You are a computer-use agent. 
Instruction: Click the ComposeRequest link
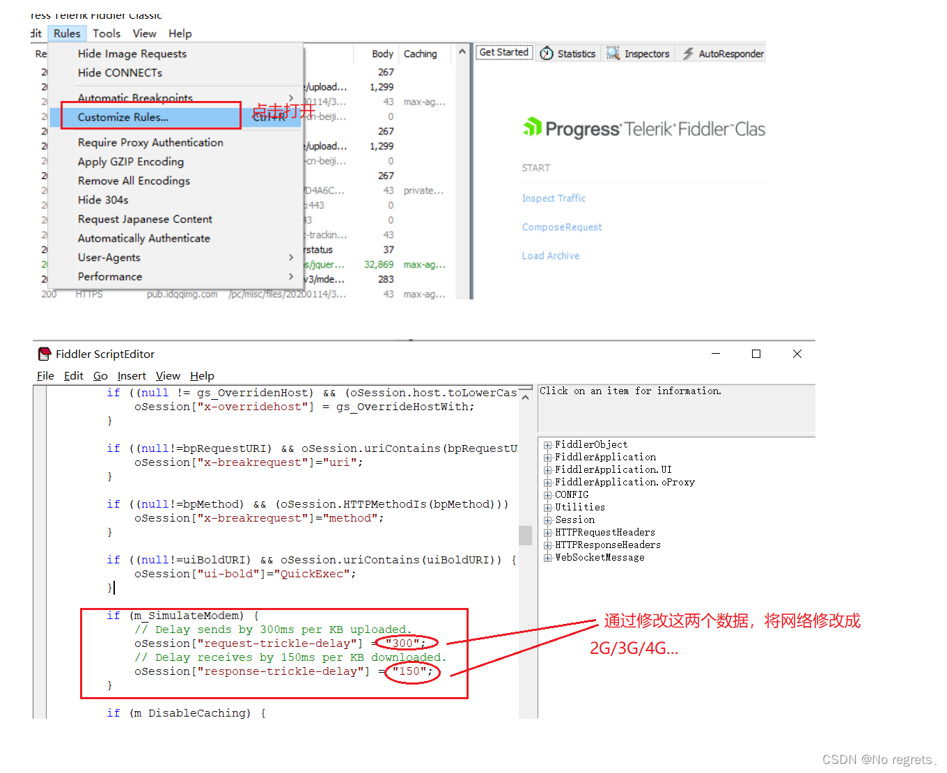point(562,227)
